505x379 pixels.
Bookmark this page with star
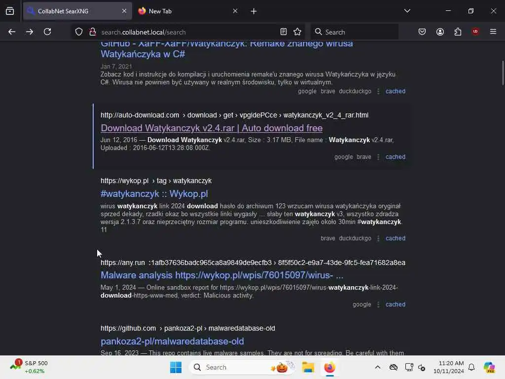pos(297,32)
